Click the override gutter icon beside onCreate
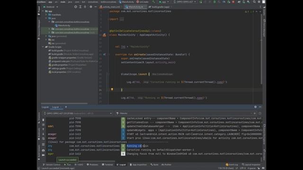303x170 pixels. point(104,55)
